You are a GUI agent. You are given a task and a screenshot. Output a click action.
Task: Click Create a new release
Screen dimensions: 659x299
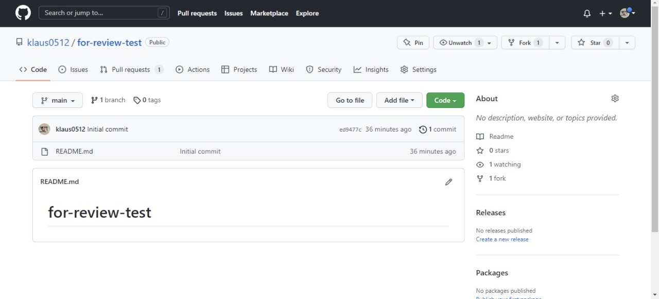(x=502, y=239)
